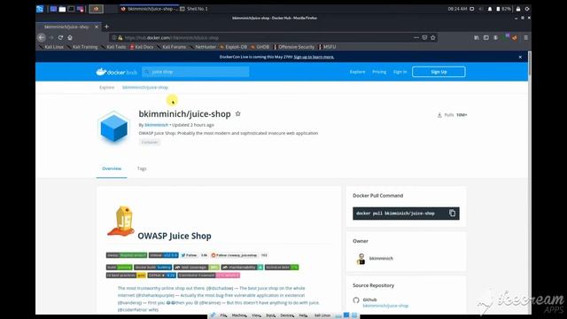This screenshot has width=567, height=319.
Task: Click the lock site-security icon in URL bar
Action: click(x=120, y=37)
